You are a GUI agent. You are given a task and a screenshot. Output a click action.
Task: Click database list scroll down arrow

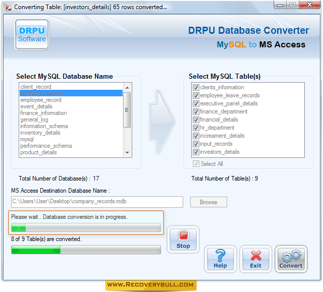pos(127,153)
